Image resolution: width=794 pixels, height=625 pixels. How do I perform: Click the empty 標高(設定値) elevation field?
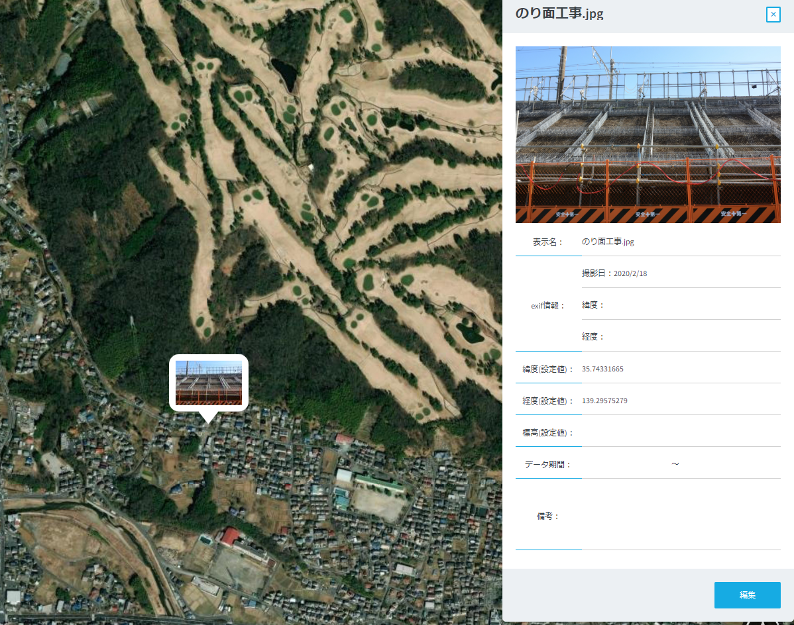[x=681, y=432]
